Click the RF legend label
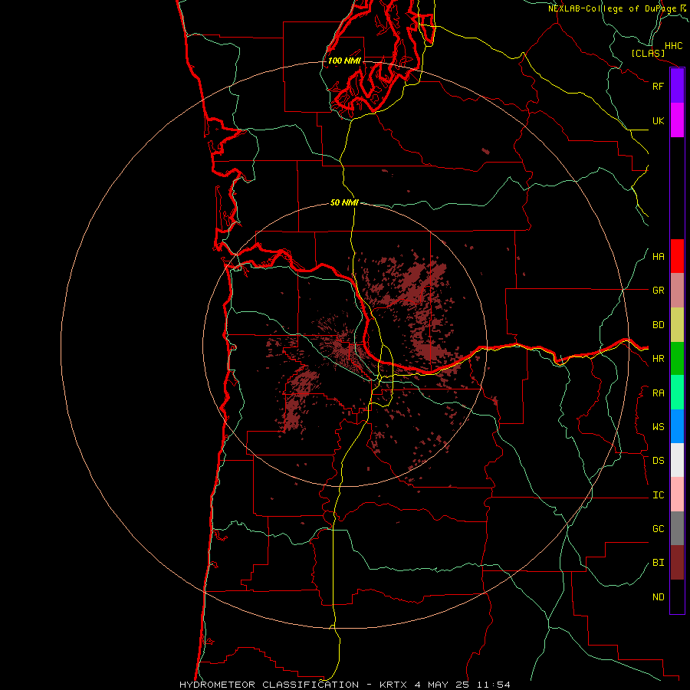 [x=659, y=86]
